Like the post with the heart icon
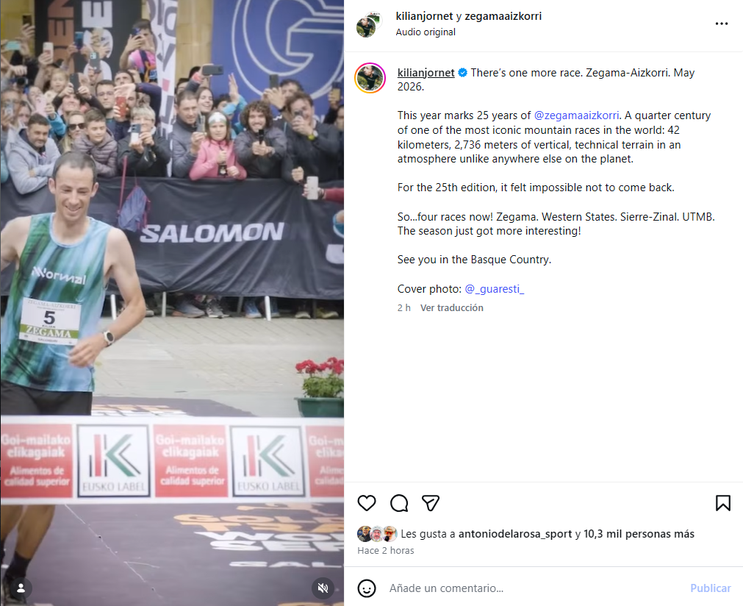The height and width of the screenshot is (606, 743). [366, 503]
